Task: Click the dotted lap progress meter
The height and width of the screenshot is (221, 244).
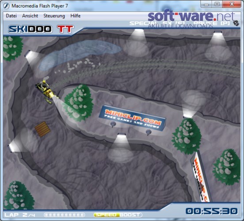Action: pos(65,215)
